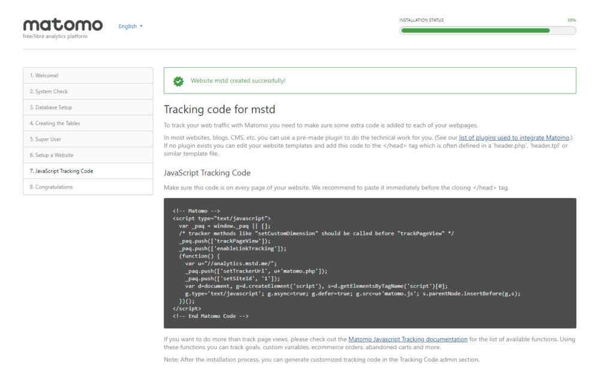Click the createElement('script') code line
Image resolution: width=614 pixels, height=370 pixels.
pyautogui.click(x=317, y=286)
